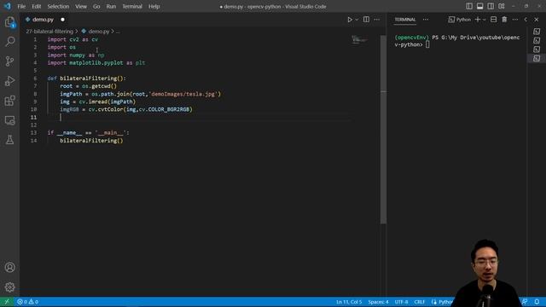
Task: Open notifications bell in status bar
Action: tap(537, 302)
